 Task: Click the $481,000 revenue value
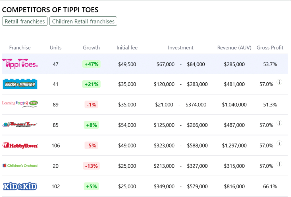point(234,84)
